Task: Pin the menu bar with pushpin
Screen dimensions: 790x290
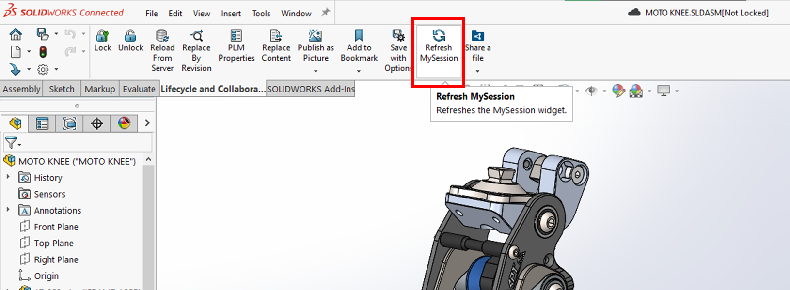Action: 326,13
